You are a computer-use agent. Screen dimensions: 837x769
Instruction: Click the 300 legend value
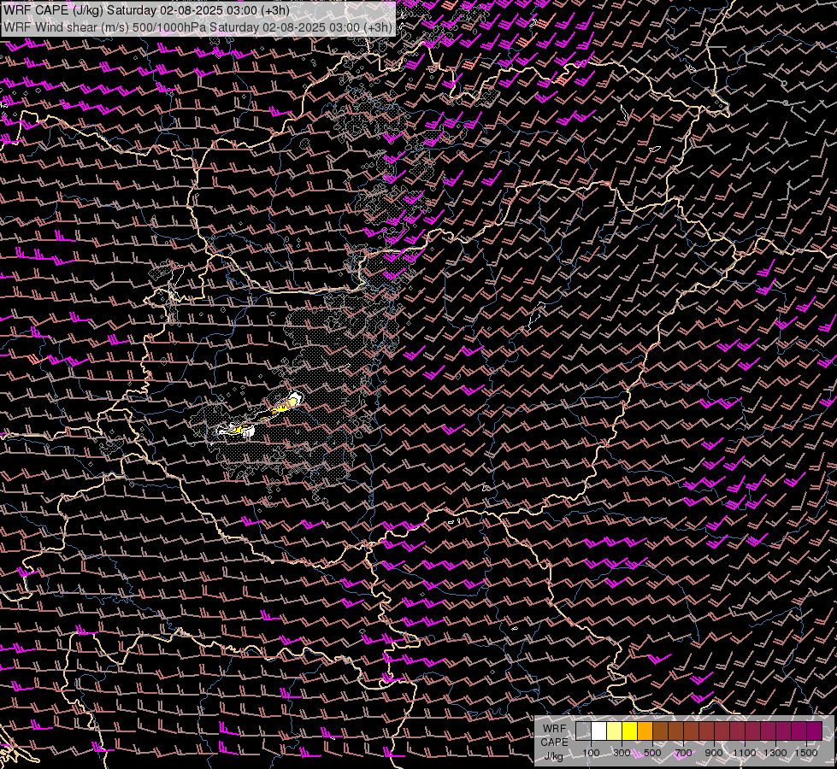(622, 753)
